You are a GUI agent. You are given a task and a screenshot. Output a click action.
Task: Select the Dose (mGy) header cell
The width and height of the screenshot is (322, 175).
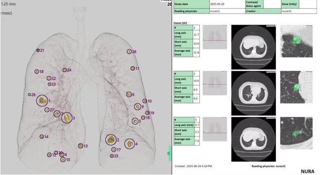(290, 4)
